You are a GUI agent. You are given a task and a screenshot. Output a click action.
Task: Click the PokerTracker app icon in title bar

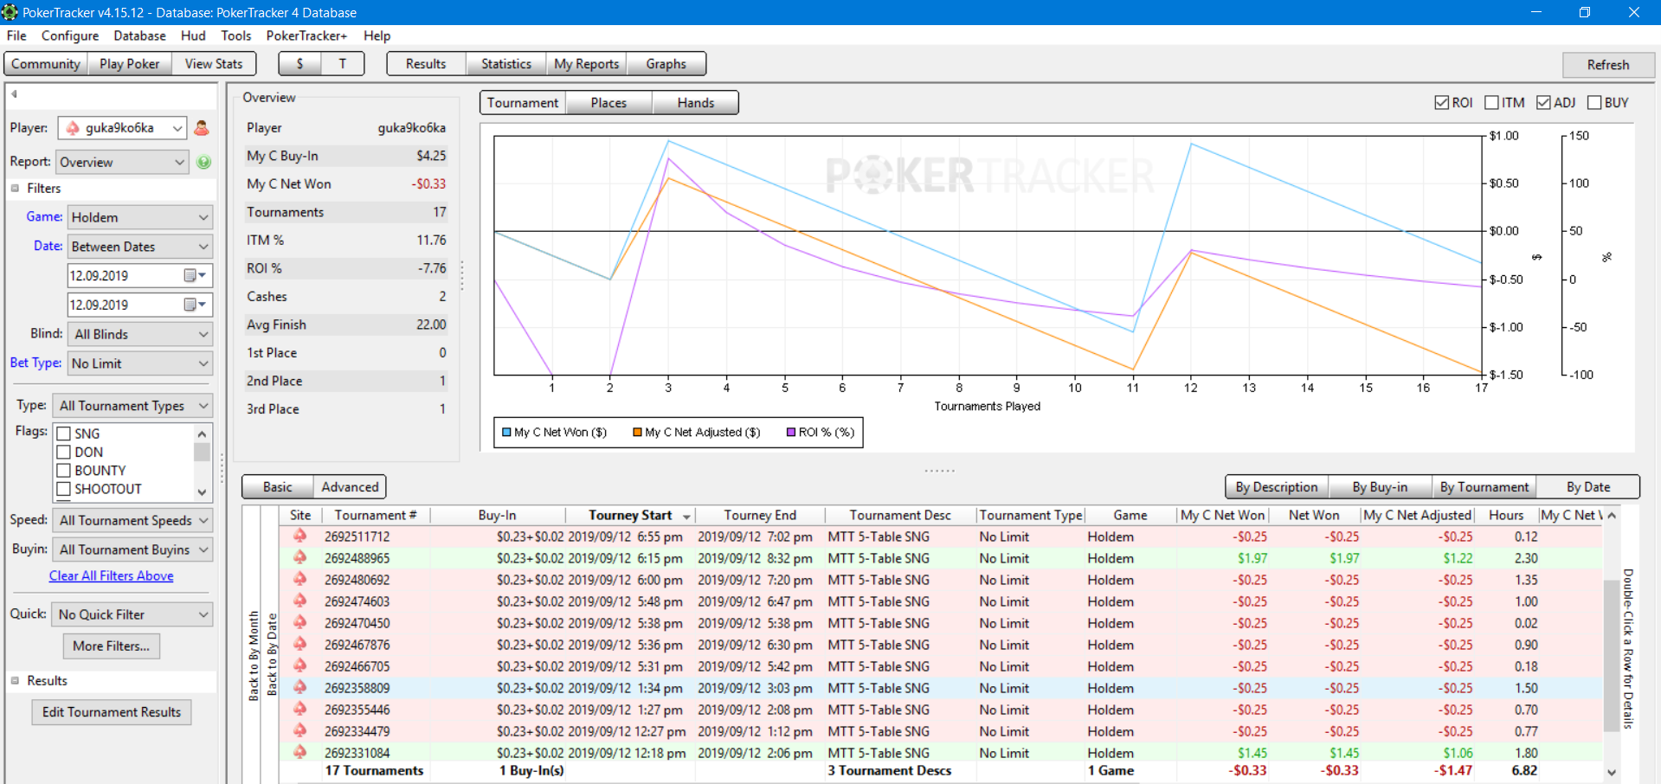point(10,12)
